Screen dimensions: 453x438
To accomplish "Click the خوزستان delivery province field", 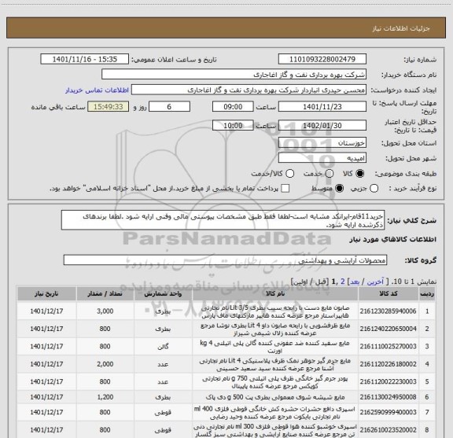I will (322, 143).
